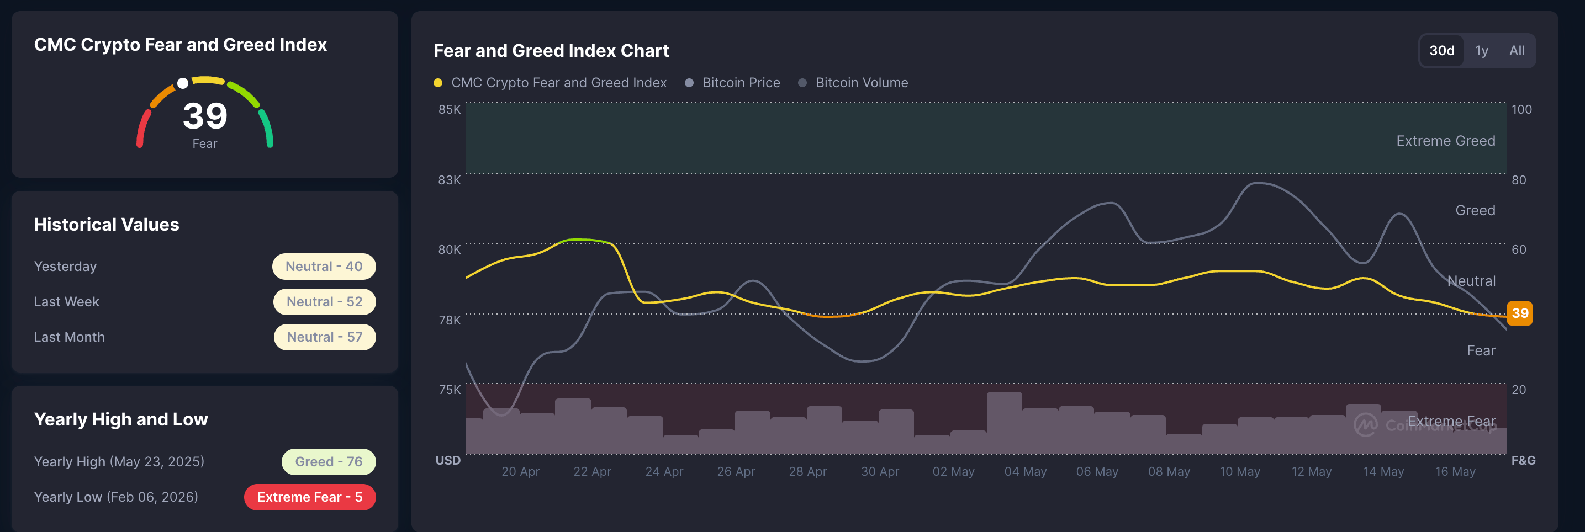Click the Neutral - 57 last month badge
Viewport: 1585px width, 532px height.
[324, 337]
